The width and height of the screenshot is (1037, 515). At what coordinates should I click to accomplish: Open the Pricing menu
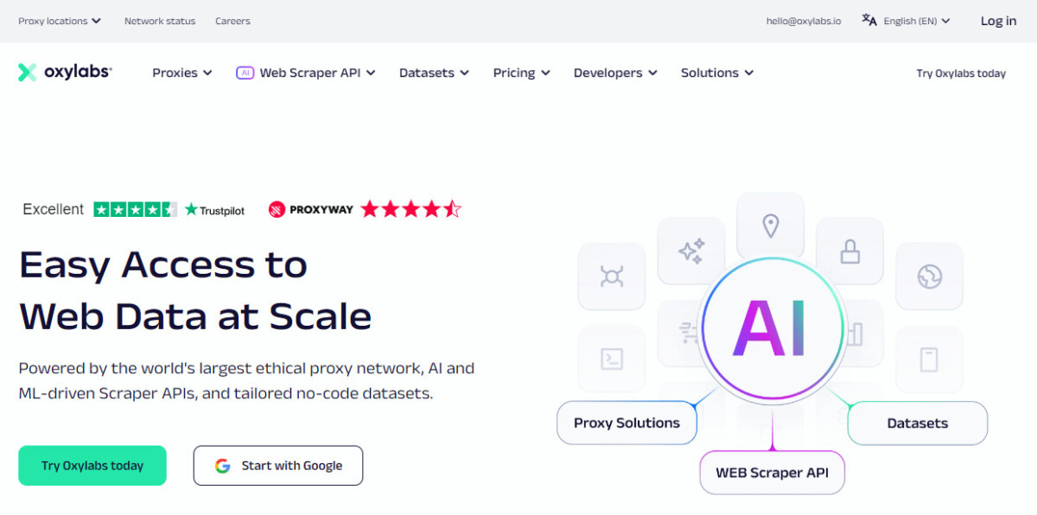point(522,73)
